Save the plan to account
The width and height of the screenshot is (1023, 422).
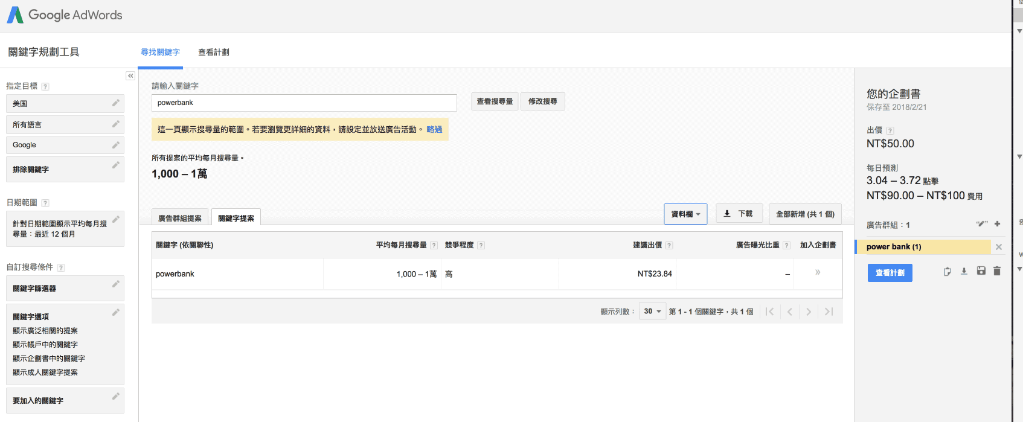981,271
